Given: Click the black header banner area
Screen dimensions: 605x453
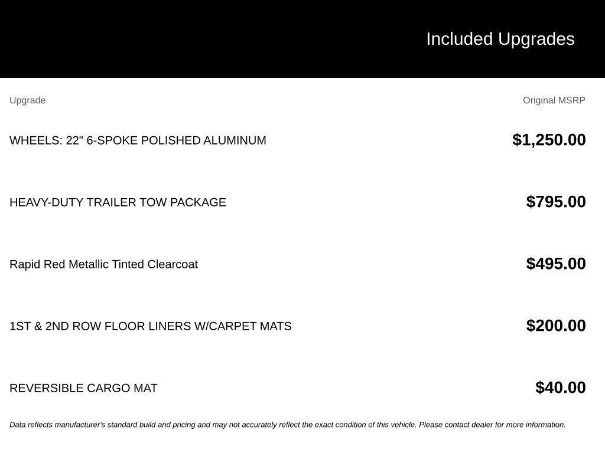Looking at the screenshot, I should click(302, 39).
